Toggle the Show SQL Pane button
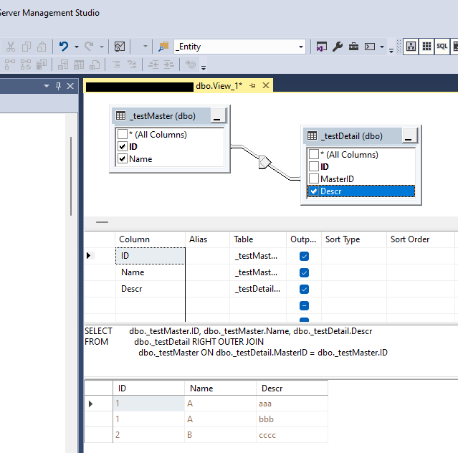The width and height of the screenshot is (458, 453). tap(442, 47)
